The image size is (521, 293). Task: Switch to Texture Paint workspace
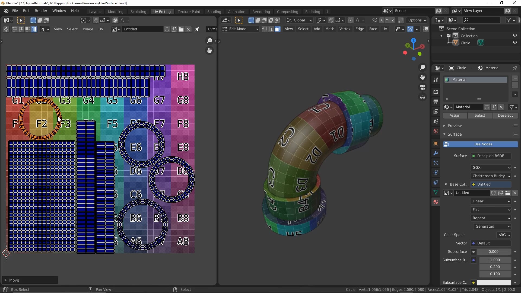click(189, 11)
